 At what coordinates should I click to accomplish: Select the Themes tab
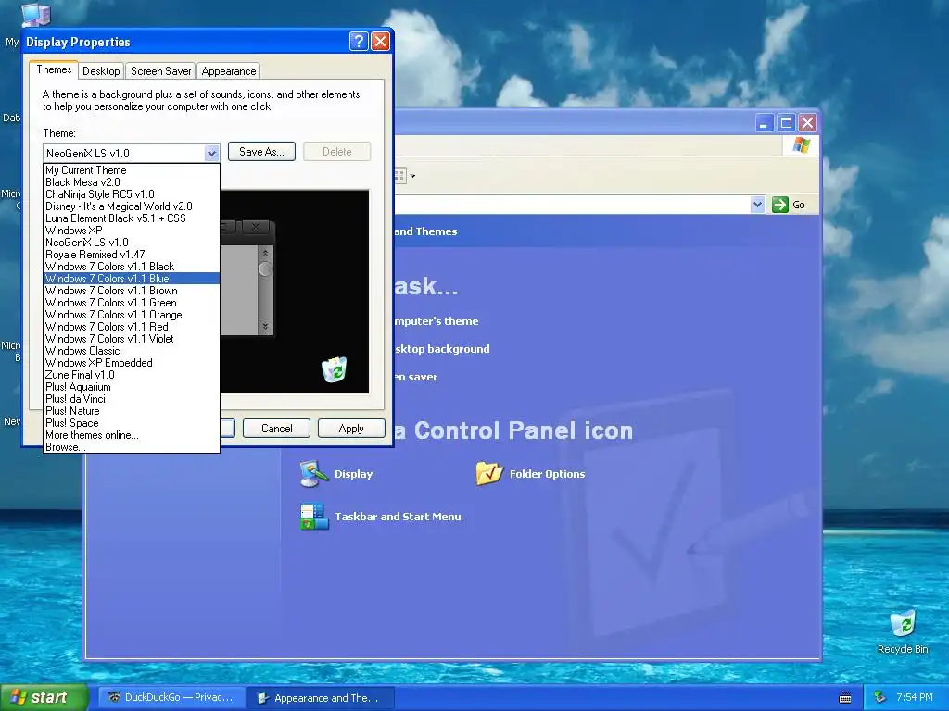point(54,69)
